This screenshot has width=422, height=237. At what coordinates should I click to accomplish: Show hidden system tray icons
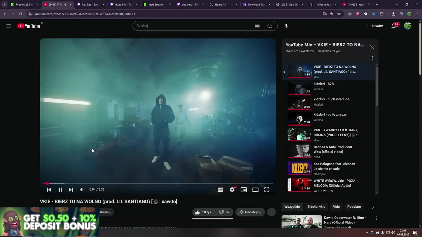(367, 233)
